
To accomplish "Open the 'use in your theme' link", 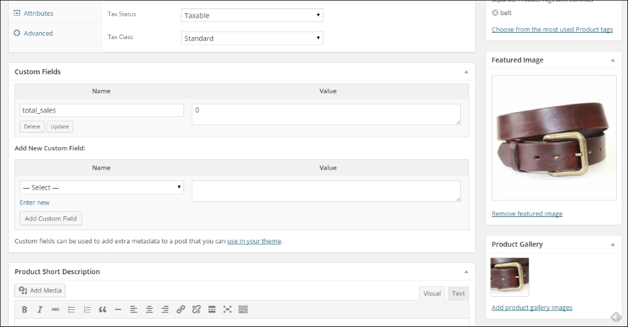I will point(254,241).
